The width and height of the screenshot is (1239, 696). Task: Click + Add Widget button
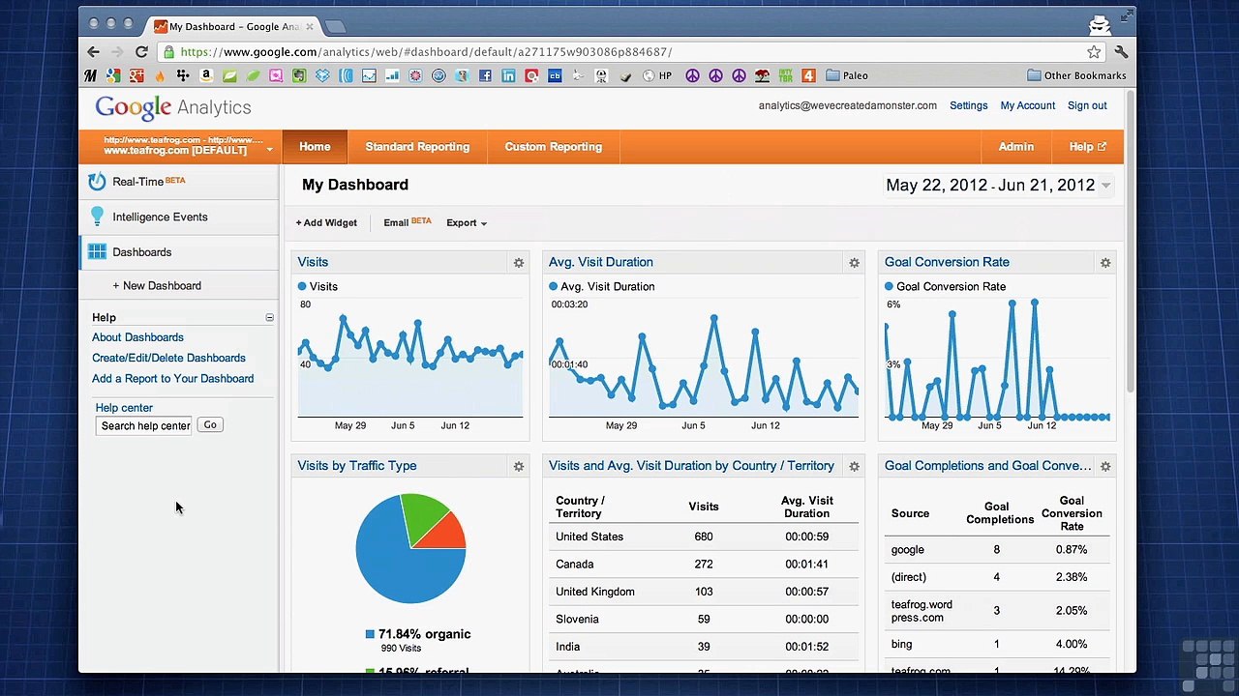tap(326, 223)
